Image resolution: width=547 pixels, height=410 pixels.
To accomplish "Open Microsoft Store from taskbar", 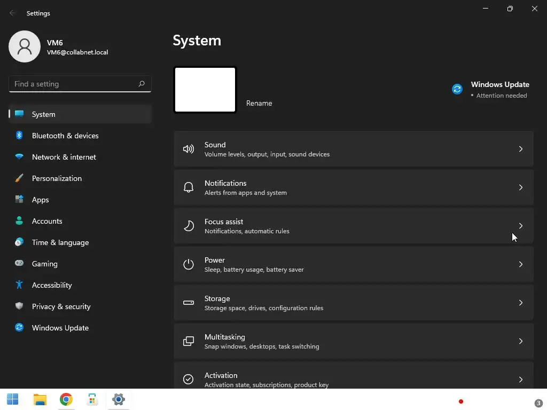I will (x=92, y=399).
